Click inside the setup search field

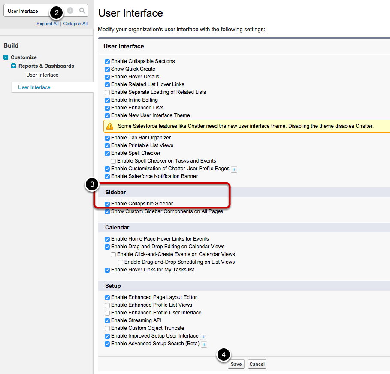point(26,10)
